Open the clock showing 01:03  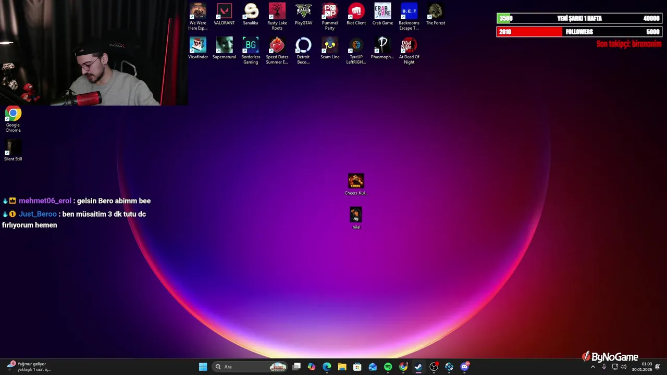click(x=642, y=367)
